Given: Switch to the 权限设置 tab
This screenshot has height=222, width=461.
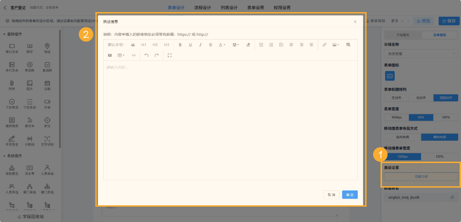Looking at the screenshot, I should pos(282,7).
